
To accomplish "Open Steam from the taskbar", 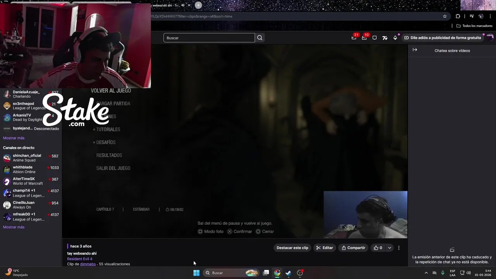I will [288, 273].
